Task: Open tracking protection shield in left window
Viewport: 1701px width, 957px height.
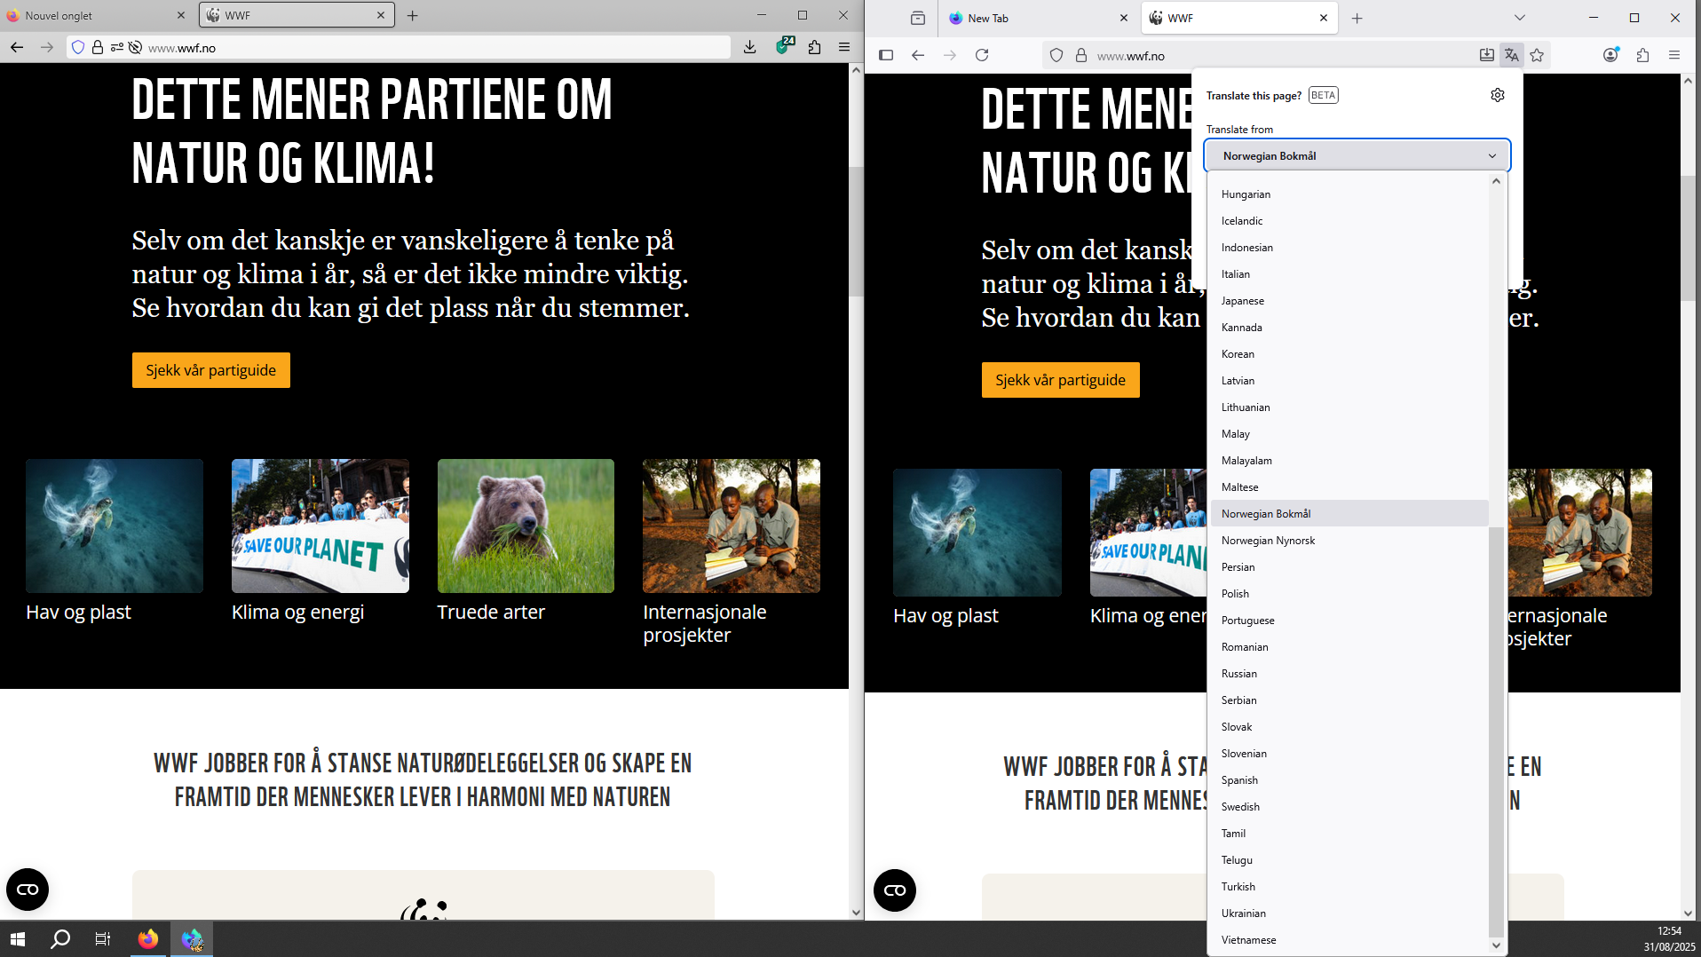Action: [78, 48]
